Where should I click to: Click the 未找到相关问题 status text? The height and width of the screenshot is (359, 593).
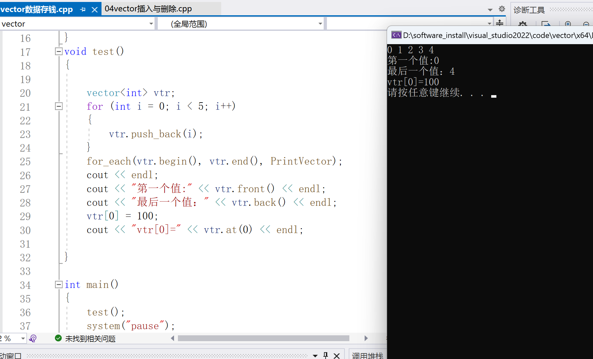[90, 339]
